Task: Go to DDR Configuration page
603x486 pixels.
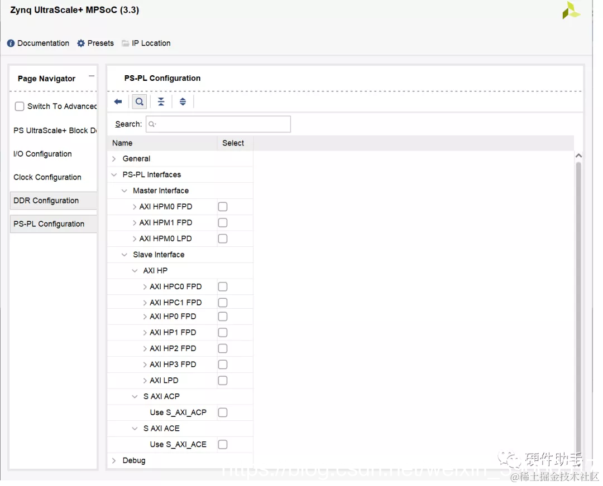Action: point(53,201)
